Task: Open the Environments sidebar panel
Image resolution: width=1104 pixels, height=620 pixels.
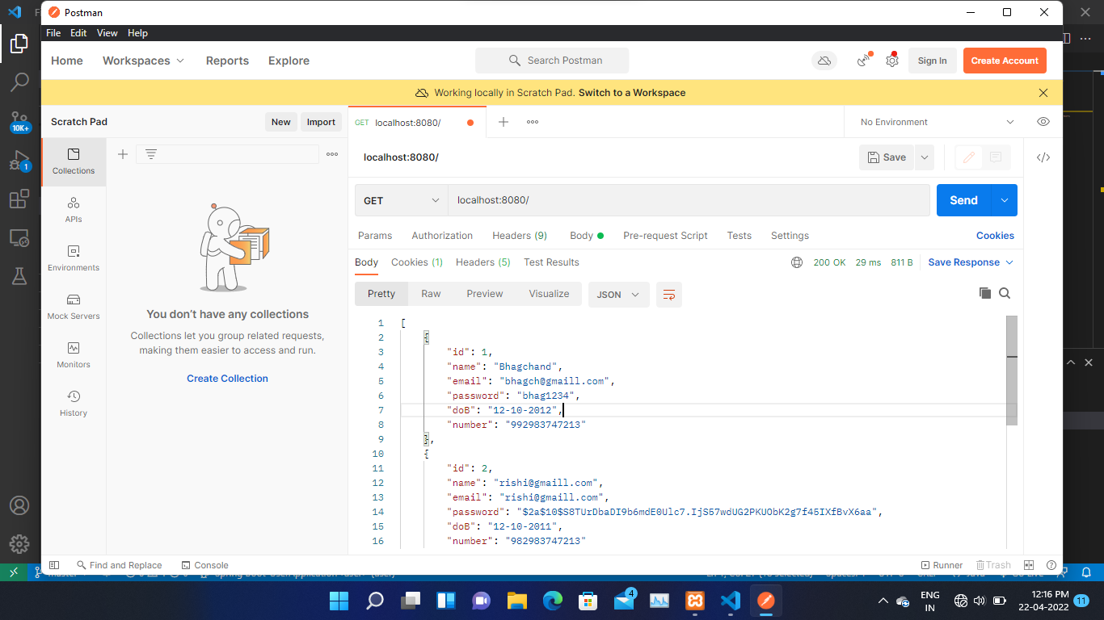Action: click(74, 257)
